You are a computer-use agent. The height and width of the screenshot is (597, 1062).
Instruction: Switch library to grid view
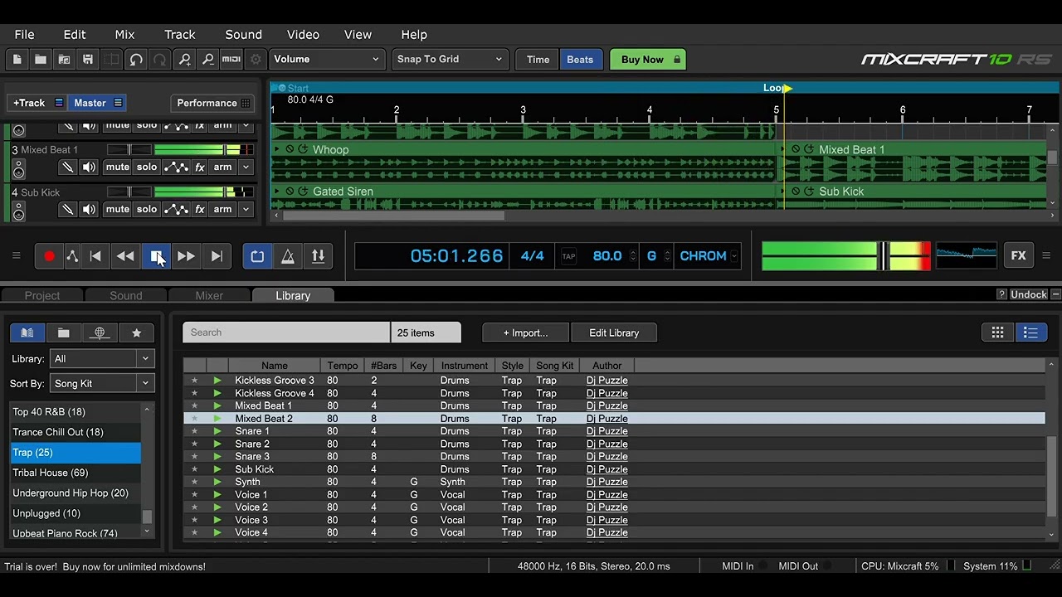997,332
